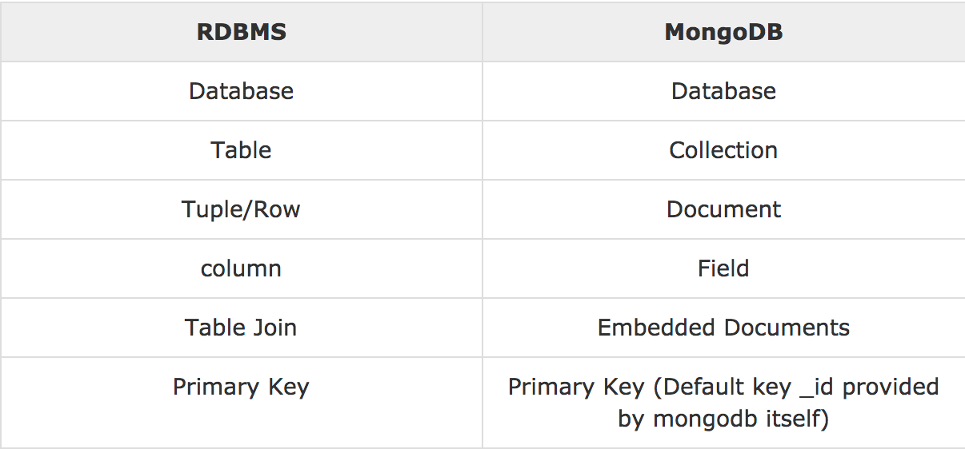
Task: Click Primary Key text in MongoDB column
Action: click(576, 387)
